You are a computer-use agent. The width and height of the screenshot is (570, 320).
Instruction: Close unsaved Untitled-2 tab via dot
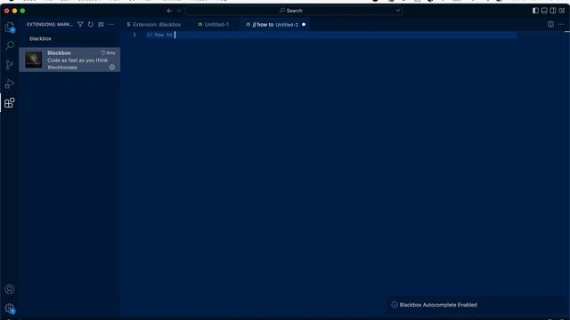[304, 25]
